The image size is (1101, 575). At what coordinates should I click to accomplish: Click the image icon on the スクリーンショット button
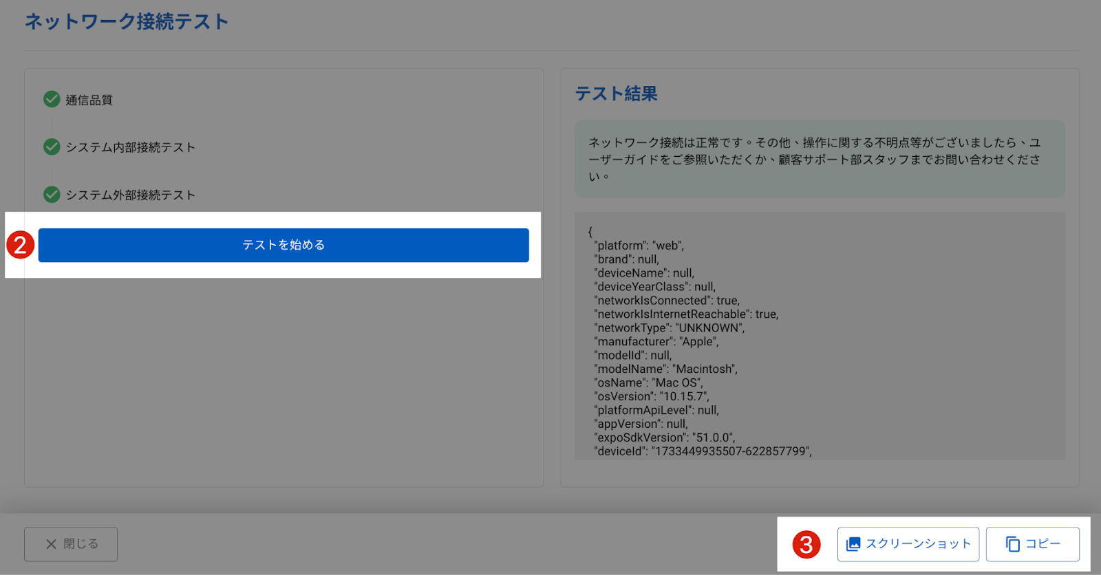point(853,544)
